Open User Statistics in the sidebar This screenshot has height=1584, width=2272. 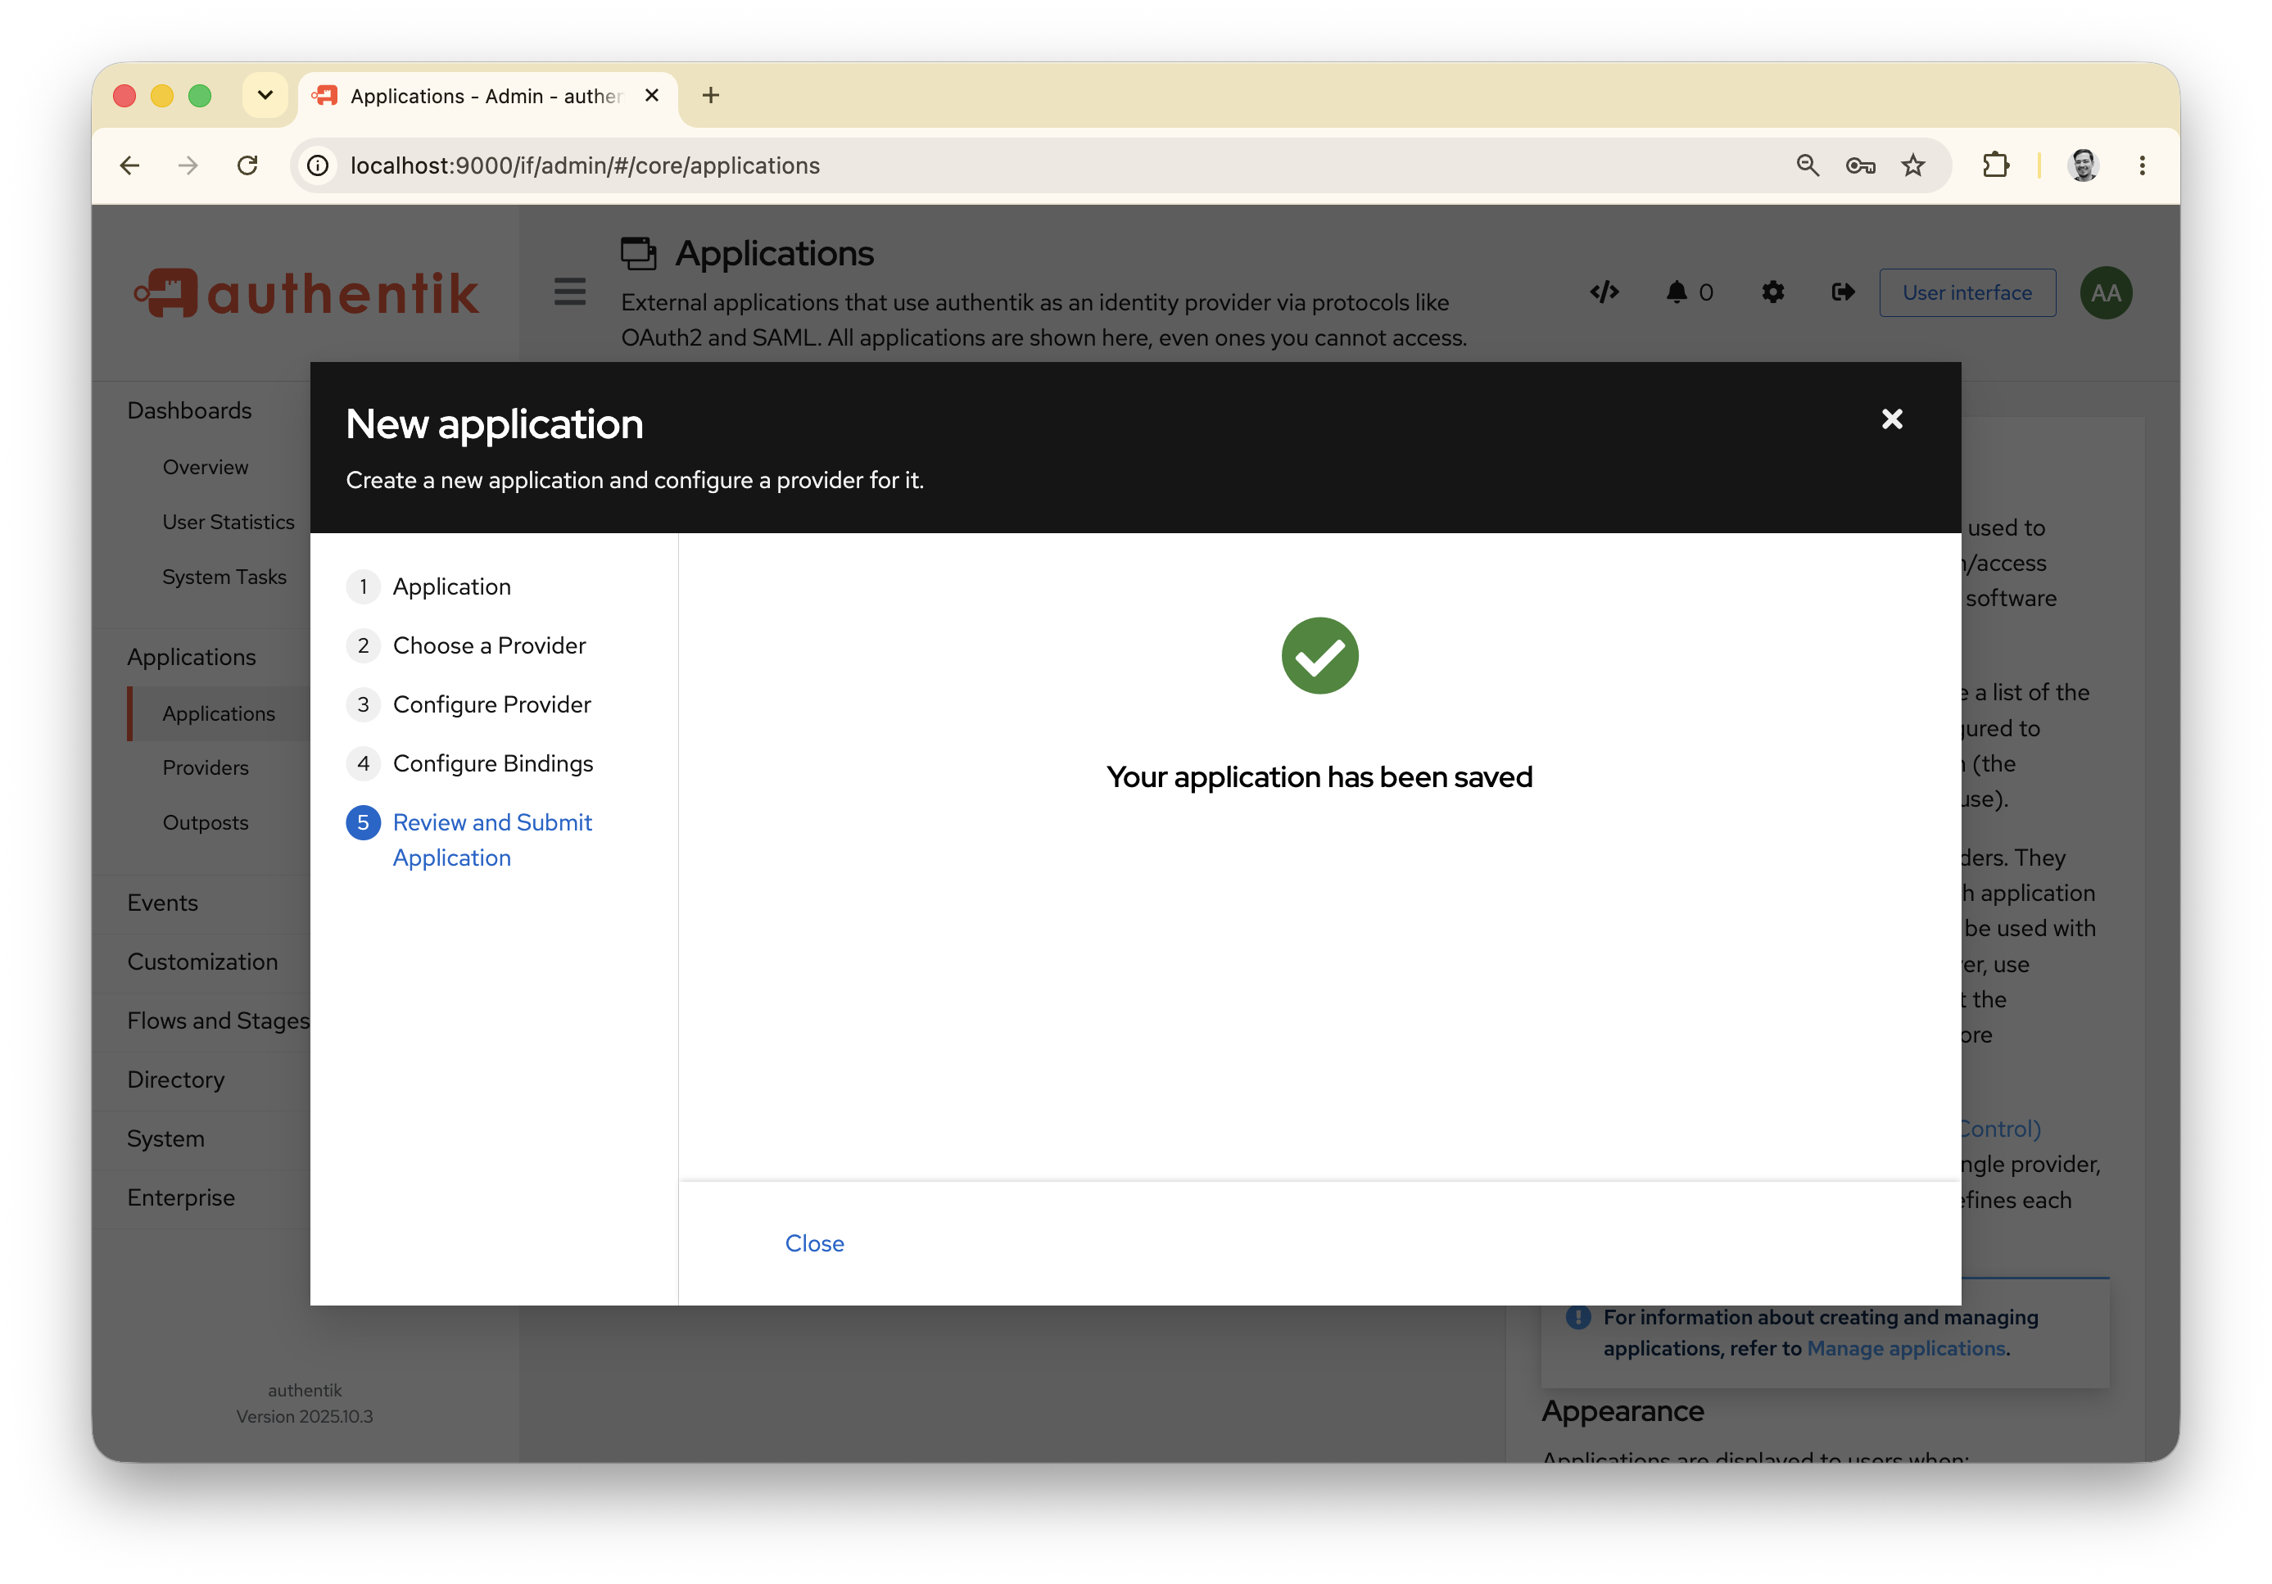(229, 523)
